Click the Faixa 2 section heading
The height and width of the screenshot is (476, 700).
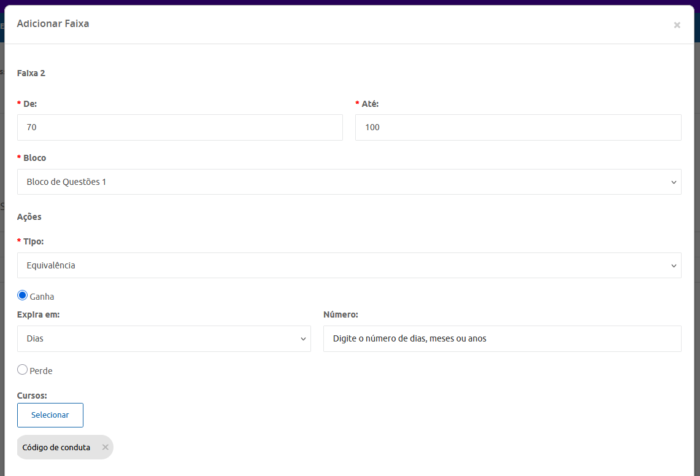click(31, 73)
